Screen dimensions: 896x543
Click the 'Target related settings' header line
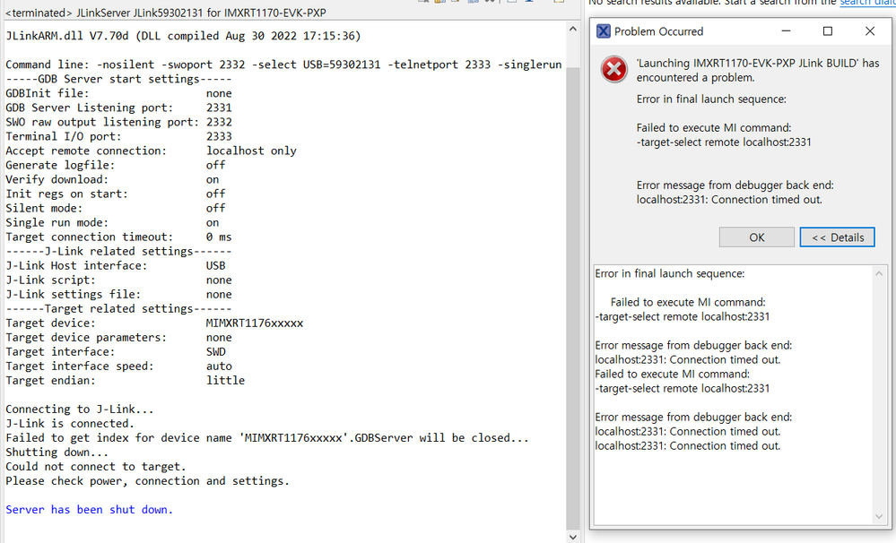pos(118,309)
